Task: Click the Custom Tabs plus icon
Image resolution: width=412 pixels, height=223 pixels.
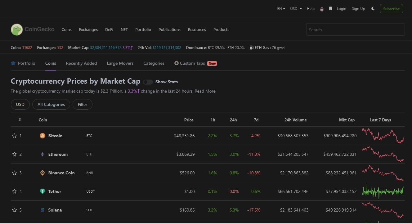Action: pos(177,63)
